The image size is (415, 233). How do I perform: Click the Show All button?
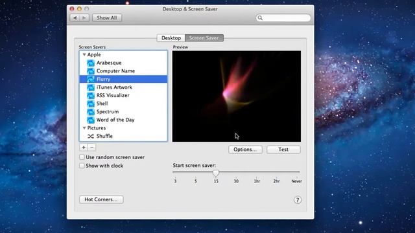click(107, 17)
